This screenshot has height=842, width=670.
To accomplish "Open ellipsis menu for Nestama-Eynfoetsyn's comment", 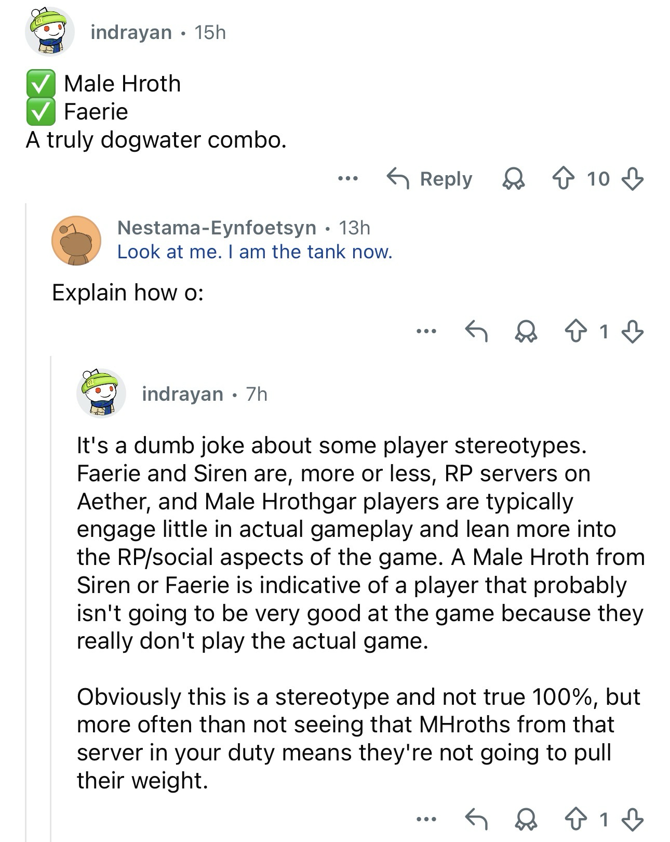I will 426,331.
